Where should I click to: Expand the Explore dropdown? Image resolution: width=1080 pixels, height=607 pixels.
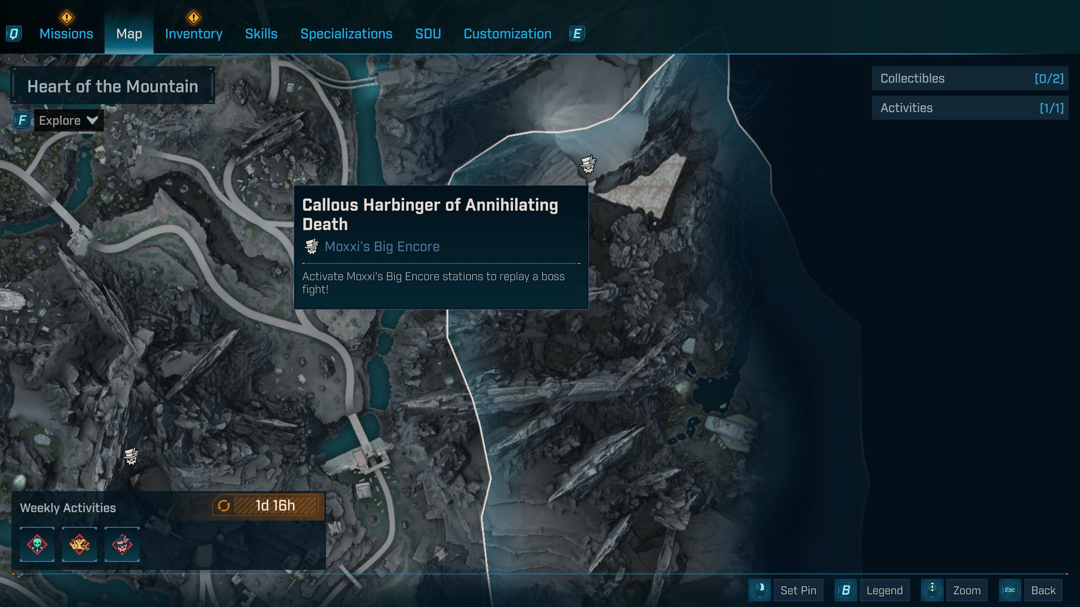point(68,121)
